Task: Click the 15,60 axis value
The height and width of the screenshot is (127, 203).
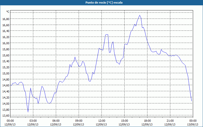Action: pyautogui.click(x=6, y=55)
